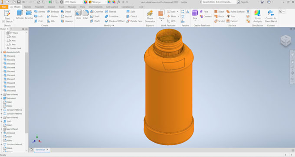
Task: Choose the Chamfer tool
Action: (97, 12)
